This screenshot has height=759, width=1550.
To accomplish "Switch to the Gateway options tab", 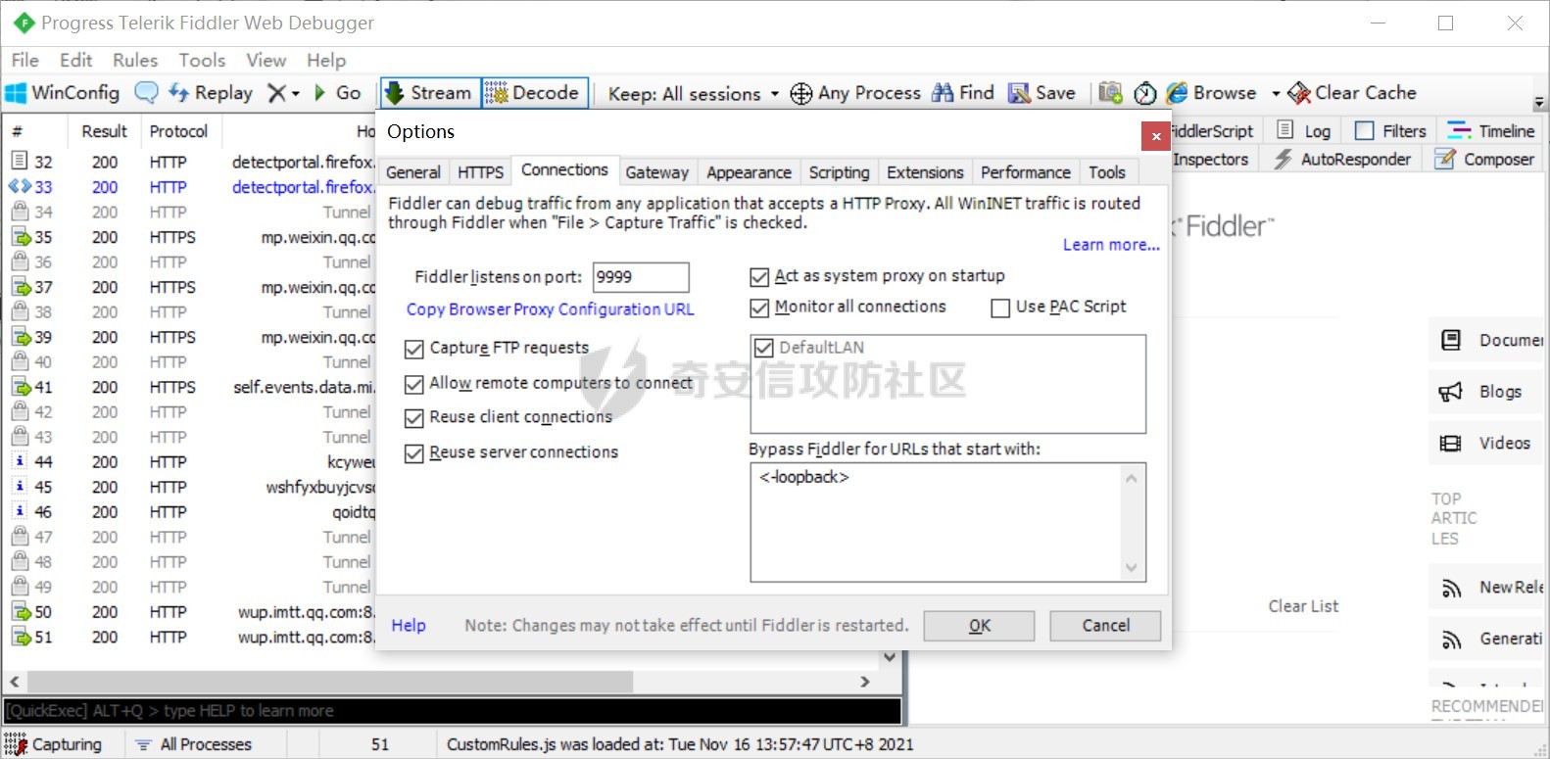I will [656, 172].
